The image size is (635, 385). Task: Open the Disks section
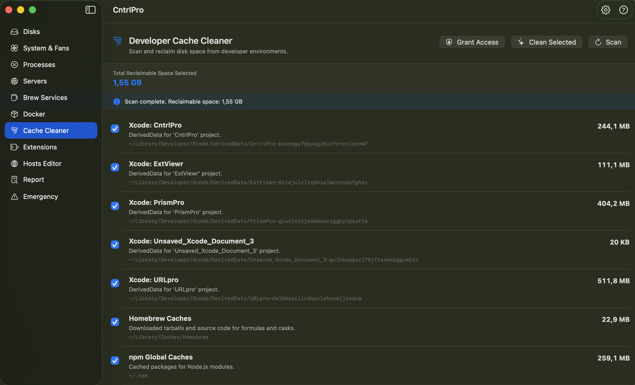pyautogui.click(x=51, y=32)
